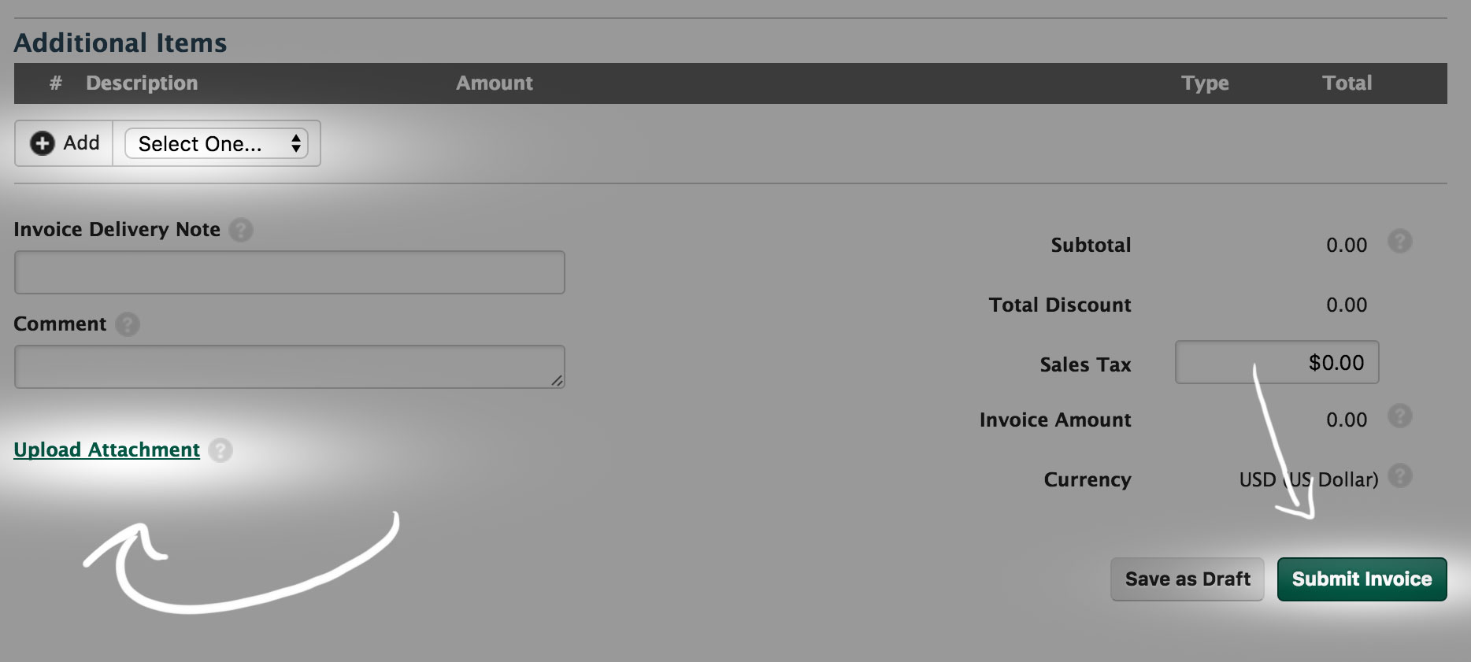Click the Add button with plus icon
Screen dimensions: 1471x662
65,143
